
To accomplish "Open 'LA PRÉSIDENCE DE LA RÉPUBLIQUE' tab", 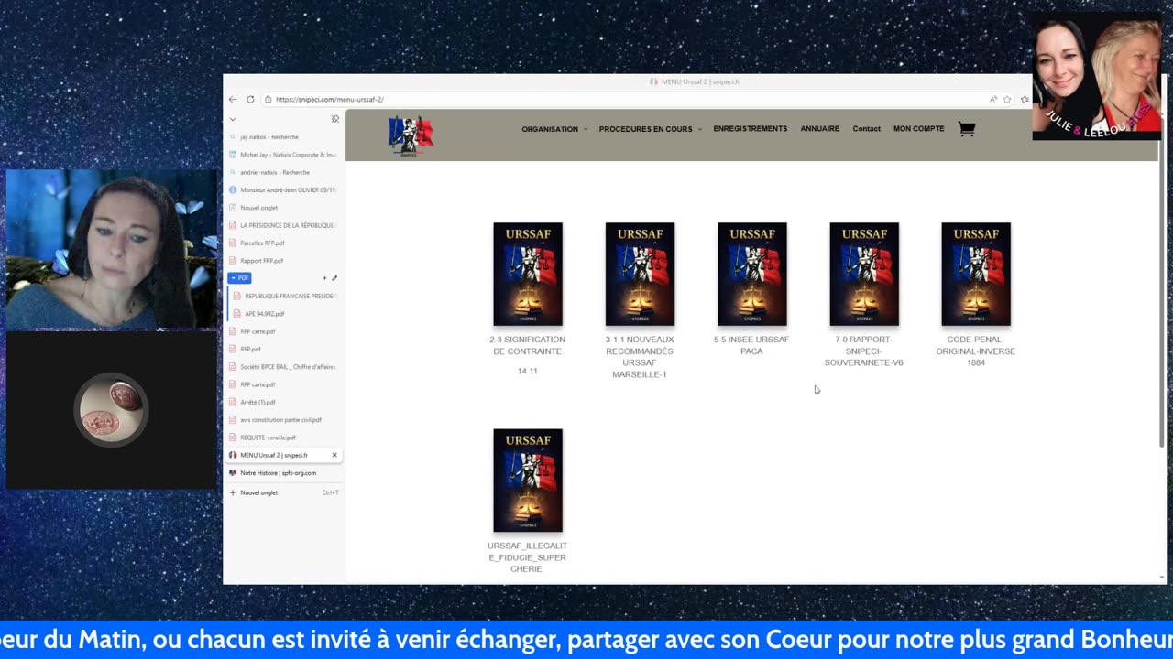I will tap(284, 225).
